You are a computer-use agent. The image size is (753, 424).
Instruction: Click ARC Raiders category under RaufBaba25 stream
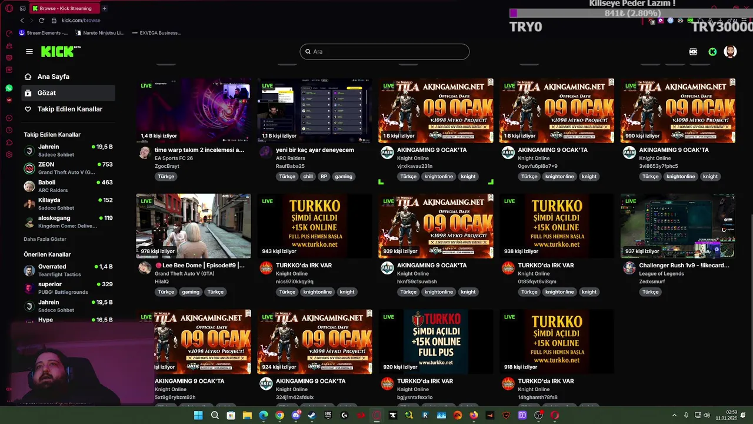(291, 158)
